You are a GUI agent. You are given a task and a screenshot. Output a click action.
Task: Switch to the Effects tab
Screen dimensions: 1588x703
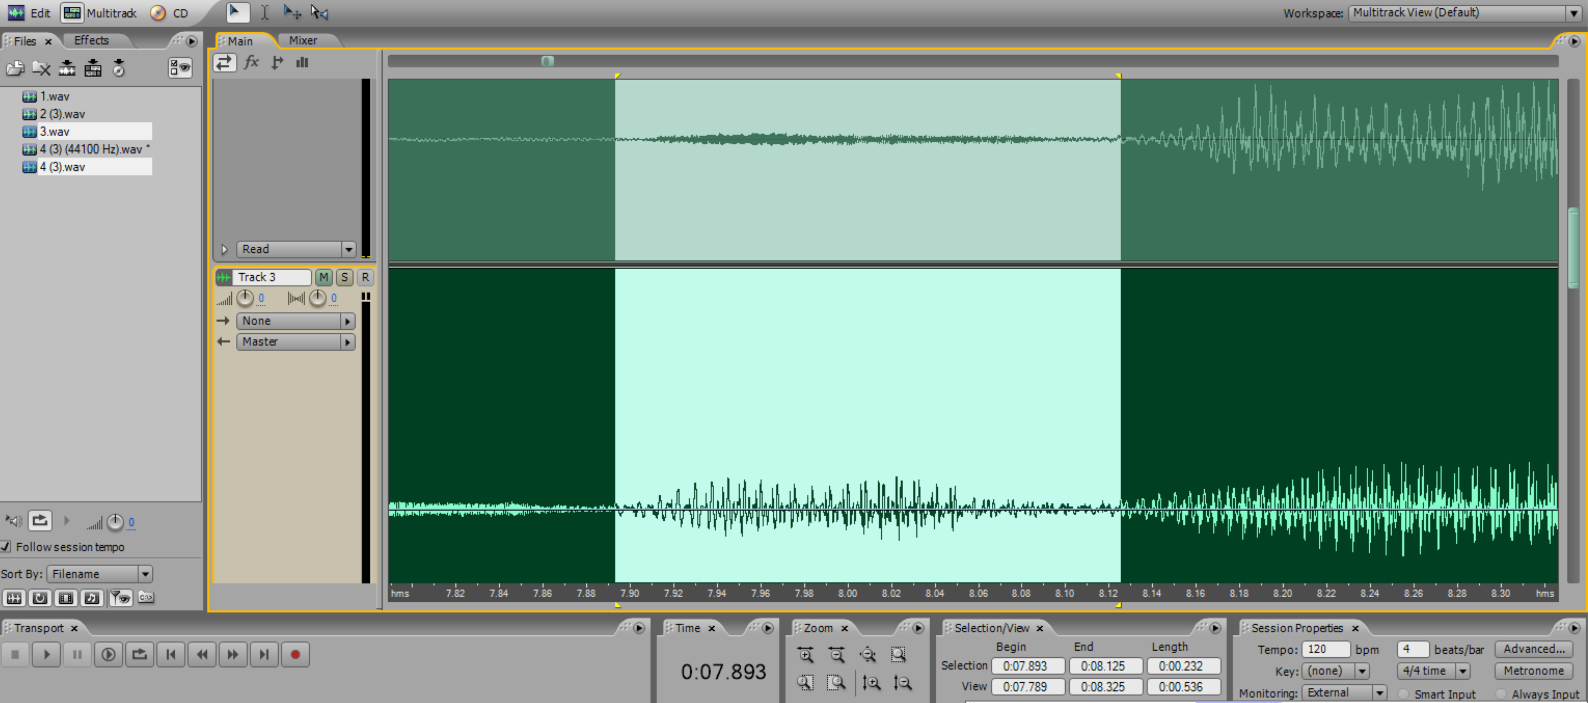pos(91,41)
